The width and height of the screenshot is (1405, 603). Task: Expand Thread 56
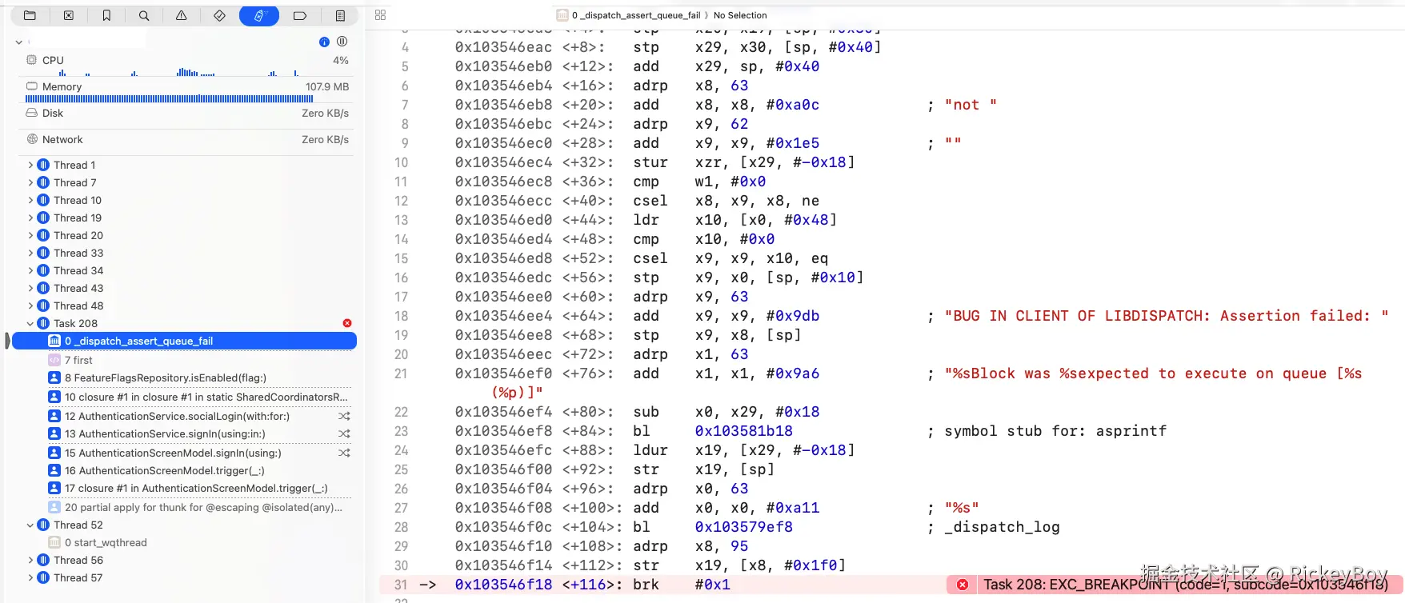(x=30, y=560)
